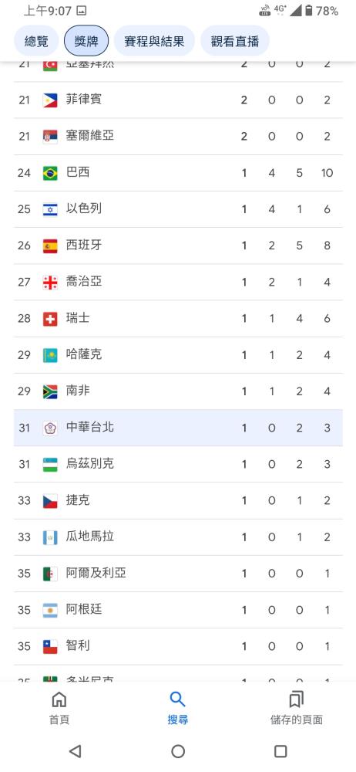This screenshot has height=772, width=356.
Task: Switch to the 總覽 tab
Action: (36, 41)
